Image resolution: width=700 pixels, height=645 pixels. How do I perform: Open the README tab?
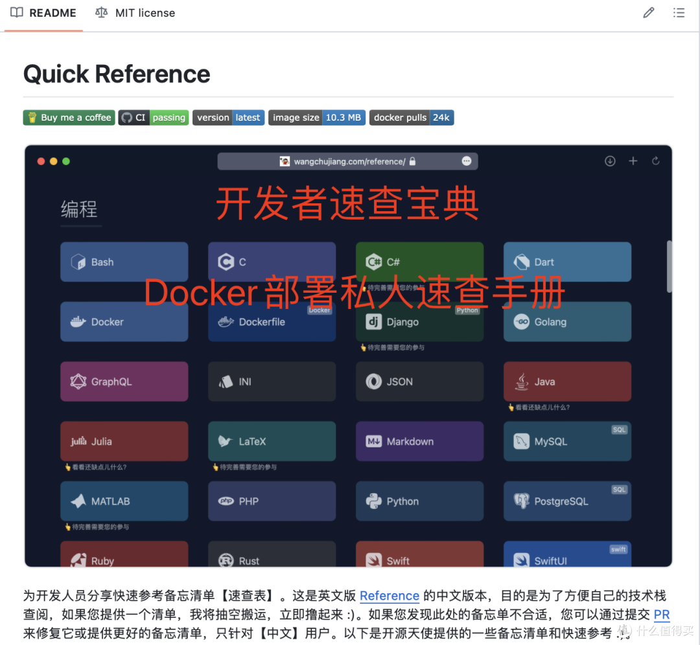tap(43, 13)
